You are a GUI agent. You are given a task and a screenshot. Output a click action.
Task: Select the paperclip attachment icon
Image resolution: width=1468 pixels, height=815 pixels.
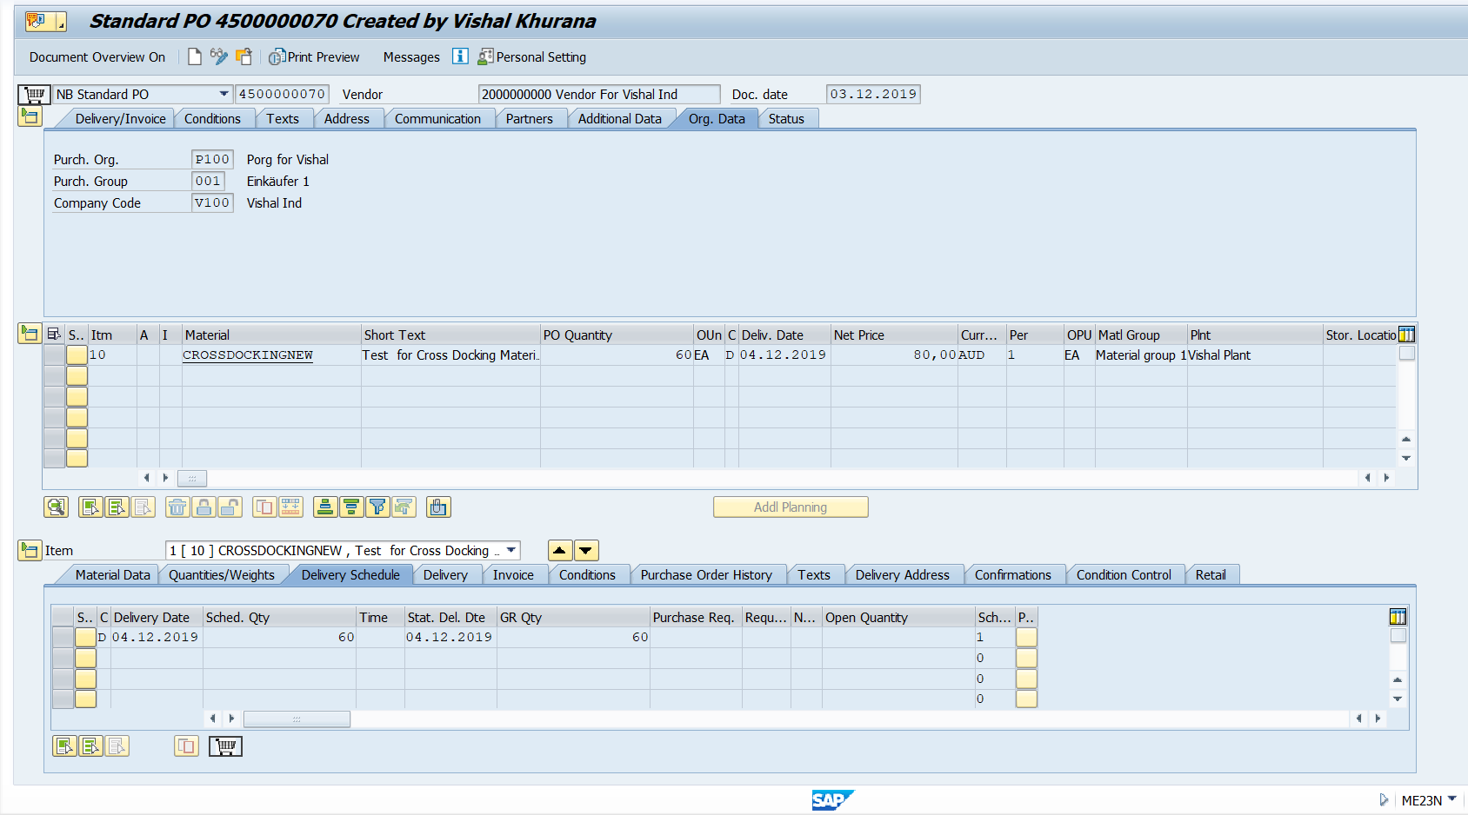(438, 507)
